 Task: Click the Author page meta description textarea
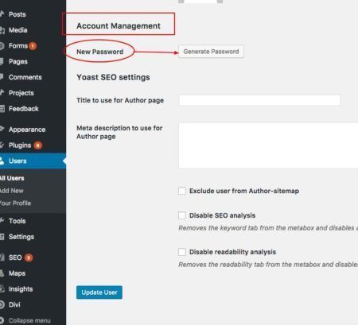pos(268,145)
